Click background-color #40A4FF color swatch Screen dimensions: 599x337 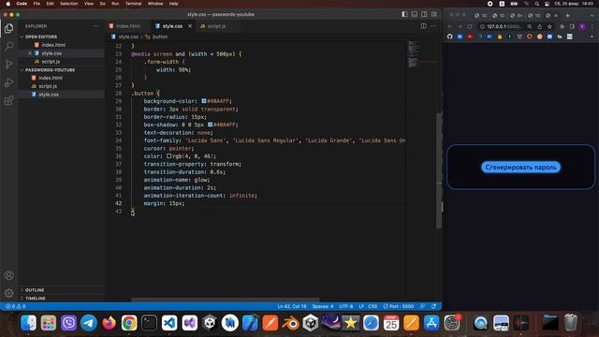click(x=204, y=101)
